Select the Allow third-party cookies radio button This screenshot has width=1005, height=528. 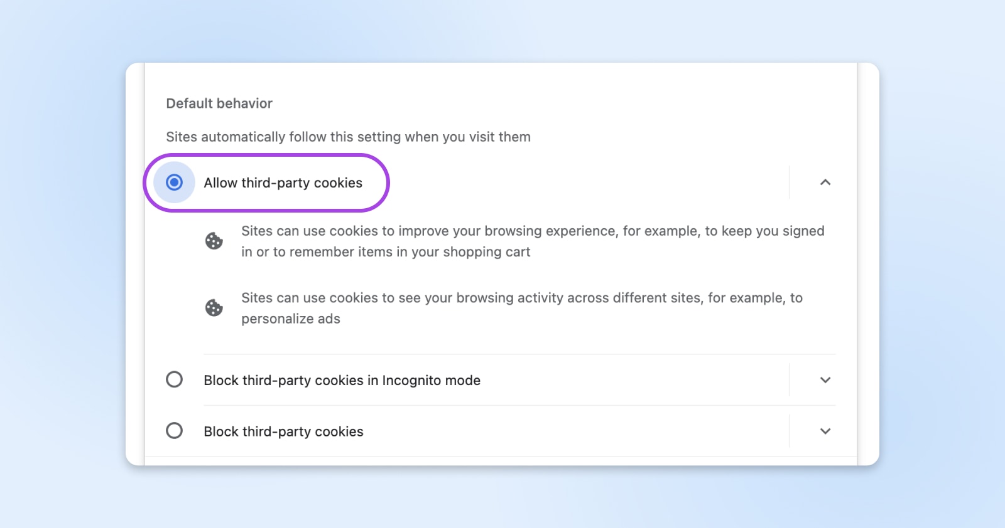(173, 182)
